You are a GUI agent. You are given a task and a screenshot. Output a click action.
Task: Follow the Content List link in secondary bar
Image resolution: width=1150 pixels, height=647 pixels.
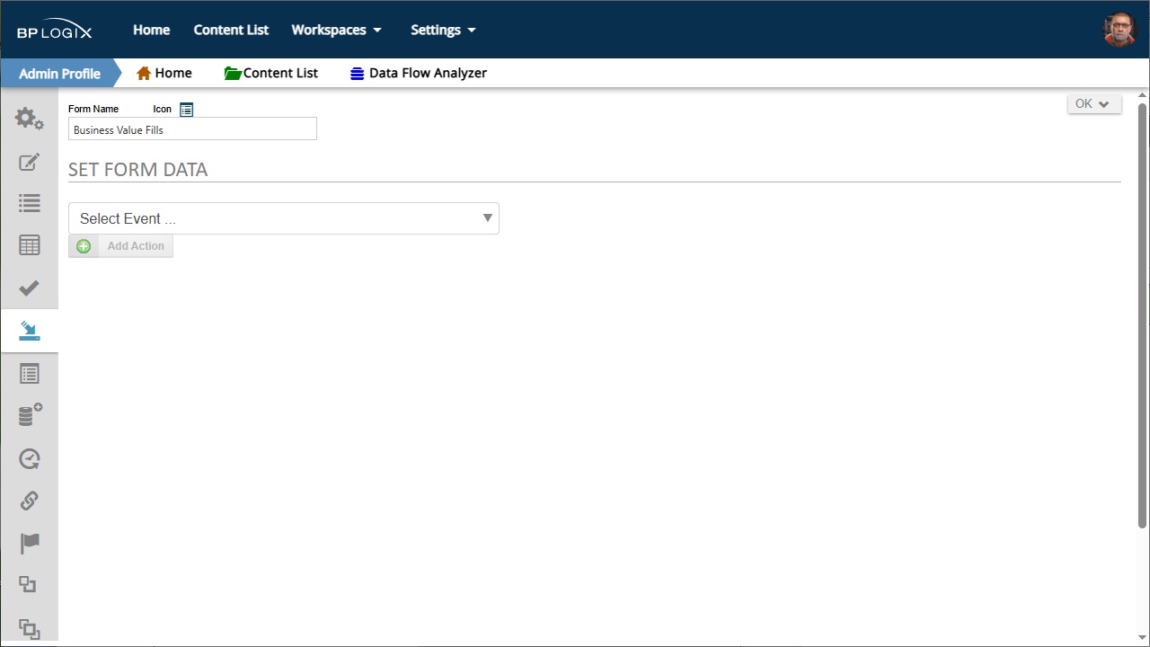pyautogui.click(x=280, y=73)
